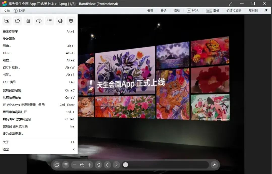This screenshot has width=272, height=174.
Task: Click 100% 图像 toolbar item
Action: click(x=213, y=11)
